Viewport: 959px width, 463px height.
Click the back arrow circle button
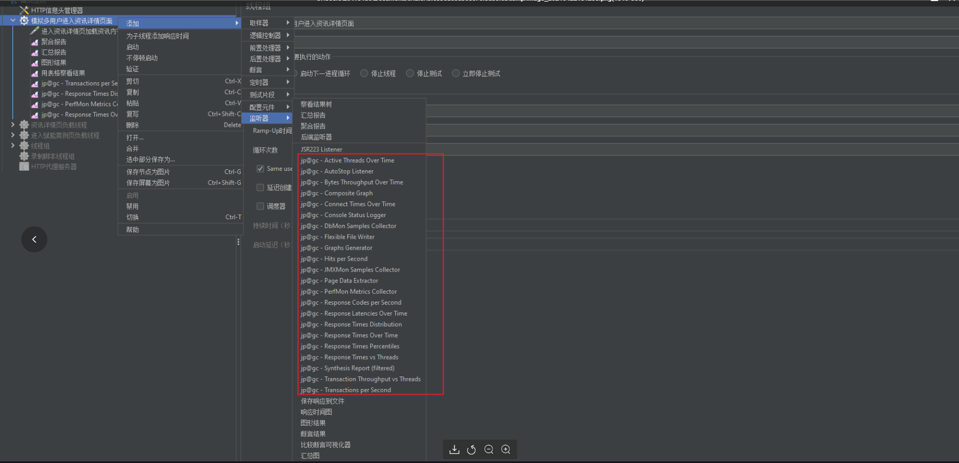pyautogui.click(x=34, y=239)
